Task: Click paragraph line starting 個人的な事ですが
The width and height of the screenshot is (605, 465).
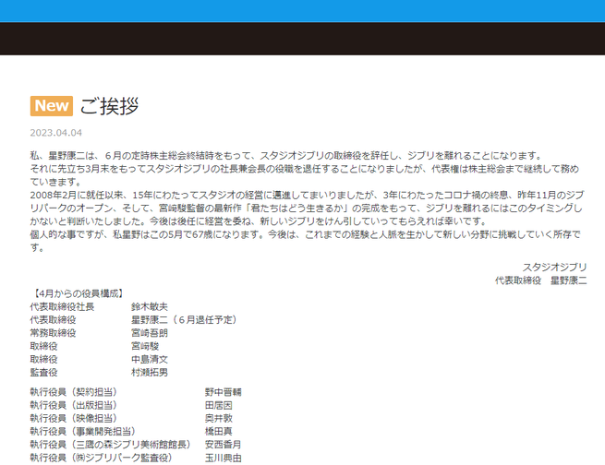Action: click(305, 234)
